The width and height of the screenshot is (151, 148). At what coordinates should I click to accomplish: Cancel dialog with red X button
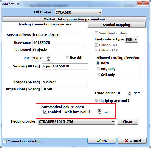[132, 141]
